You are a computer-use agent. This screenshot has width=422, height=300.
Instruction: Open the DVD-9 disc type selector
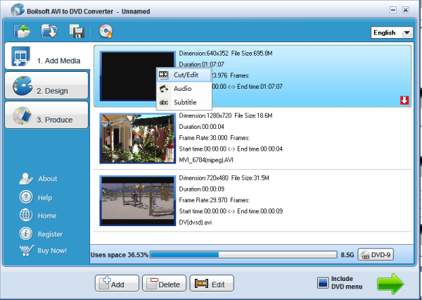(x=376, y=254)
